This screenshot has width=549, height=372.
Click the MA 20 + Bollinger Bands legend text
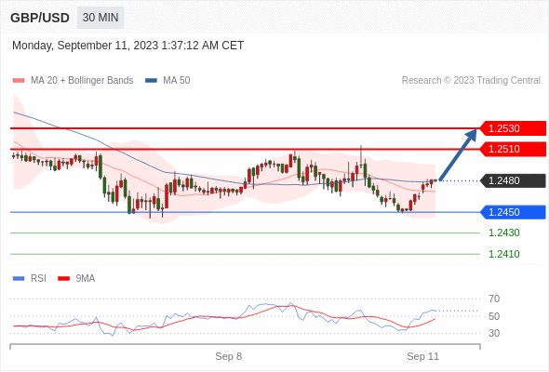(x=82, y=81)
